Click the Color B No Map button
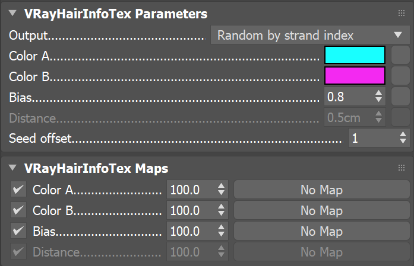This screenshot has height=266, width=414. tap(321, 210)
